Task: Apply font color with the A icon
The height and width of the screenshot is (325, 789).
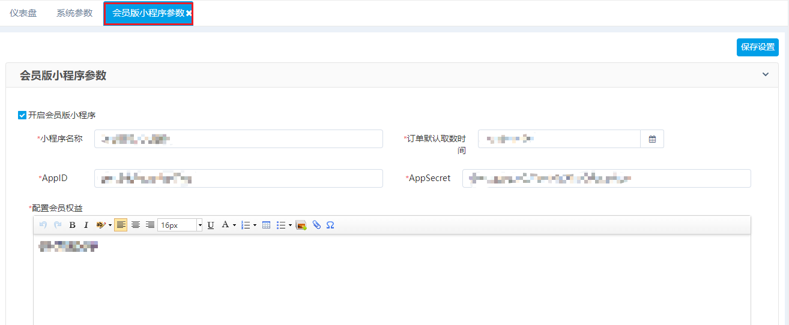Action: point(225,225)
